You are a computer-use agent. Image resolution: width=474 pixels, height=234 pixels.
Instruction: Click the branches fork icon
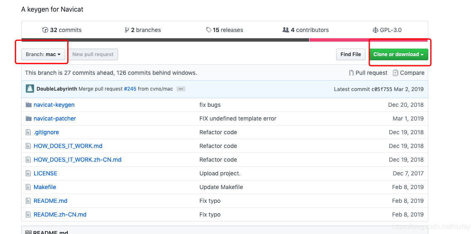click(127, 30)
